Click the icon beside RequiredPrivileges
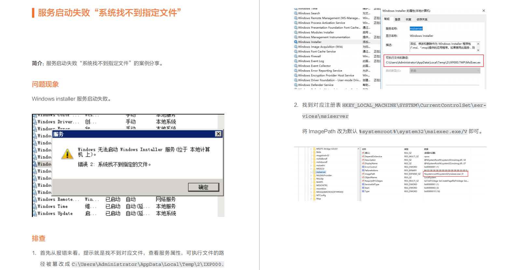The height and width of the screenshot is (270, 521). tap(363, 181)
